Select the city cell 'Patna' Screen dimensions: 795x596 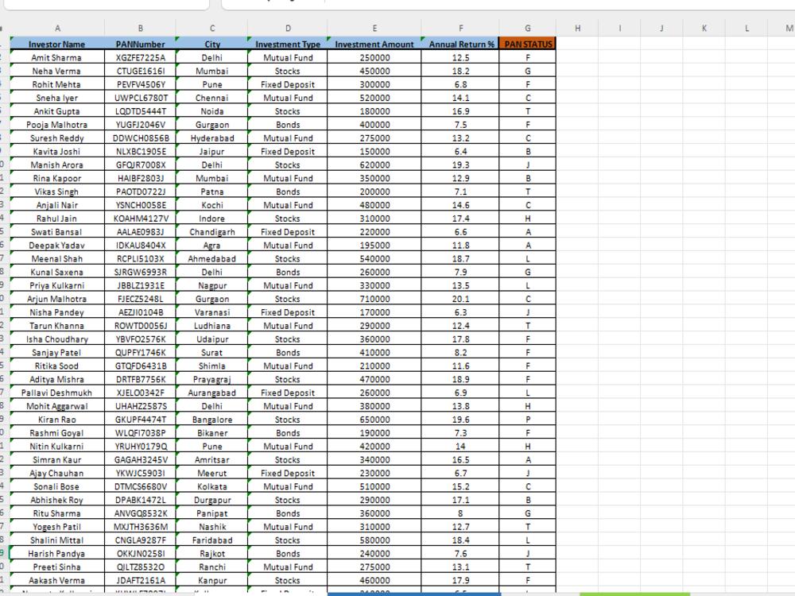pos(212,192)
